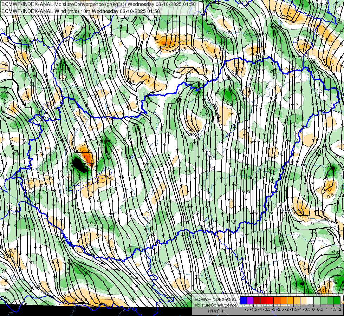Click the -5 tick label in legend
Viewport: 344px width, 316px height.
(247, 309)
